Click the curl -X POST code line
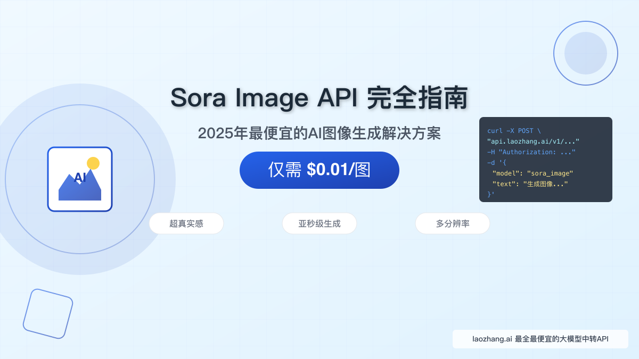 point(514,131)
